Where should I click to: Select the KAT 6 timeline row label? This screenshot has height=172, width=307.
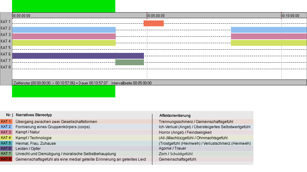6,54
